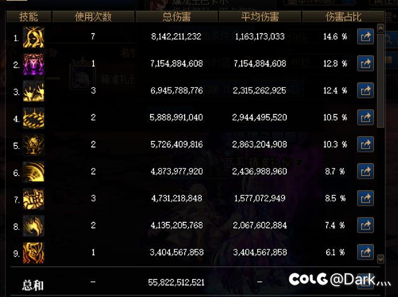This screenshot has height=297, width=398.
Task: Select the golden haired woman skill icon
Action: pyautogui.click(x=34, y=37)
